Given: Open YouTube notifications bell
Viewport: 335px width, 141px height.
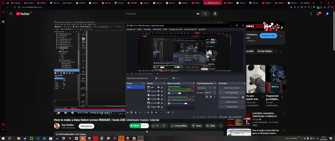Looking at the screenshot, I should point(318,14).
